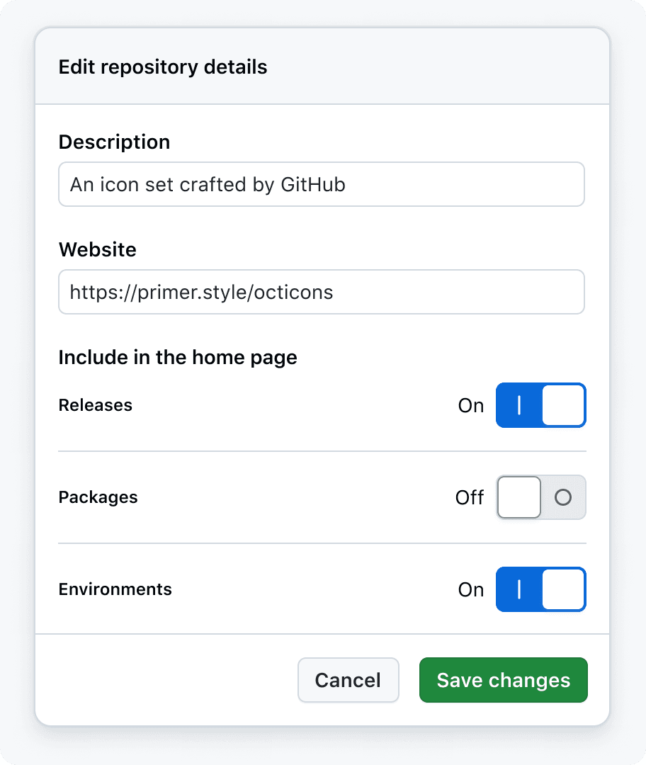Click the line icon in Releases toggle

click(519, 405)
